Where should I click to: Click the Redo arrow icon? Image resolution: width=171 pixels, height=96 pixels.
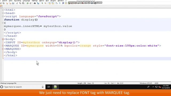click(31, 3)
